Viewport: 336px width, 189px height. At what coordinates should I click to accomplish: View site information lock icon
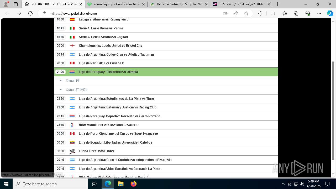[x=45, y=13]
